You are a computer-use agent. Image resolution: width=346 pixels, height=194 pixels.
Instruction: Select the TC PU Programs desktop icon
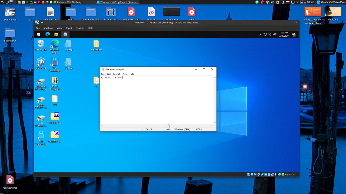pyautogui.click(x=55, y=83)
